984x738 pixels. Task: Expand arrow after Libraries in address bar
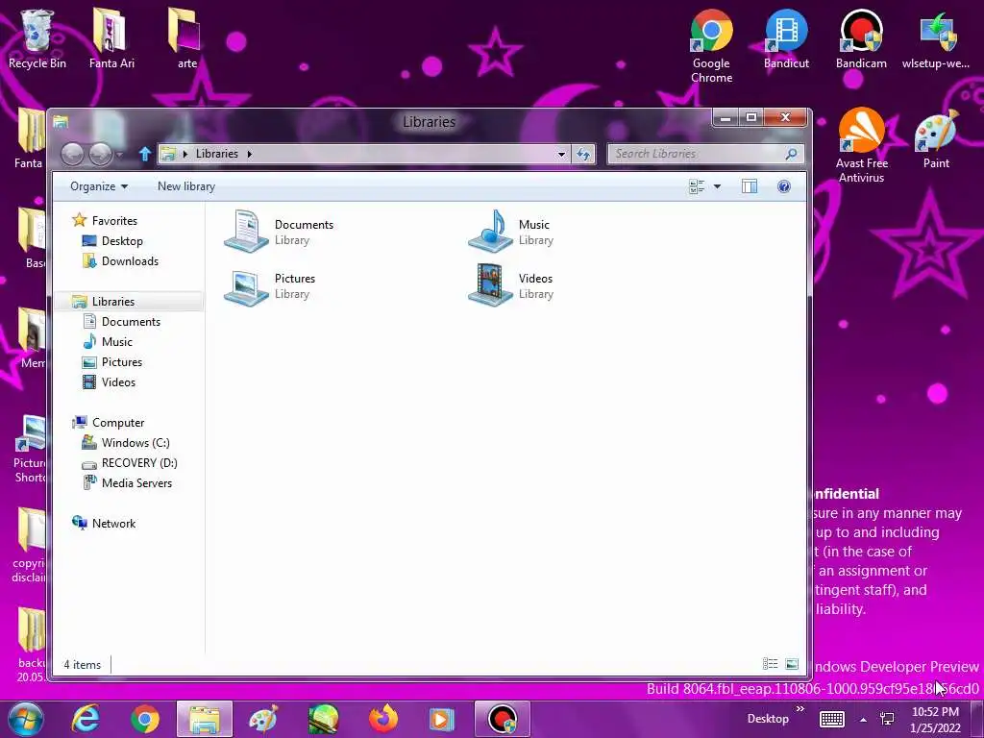pyautogui.click(x=249, y=154)
